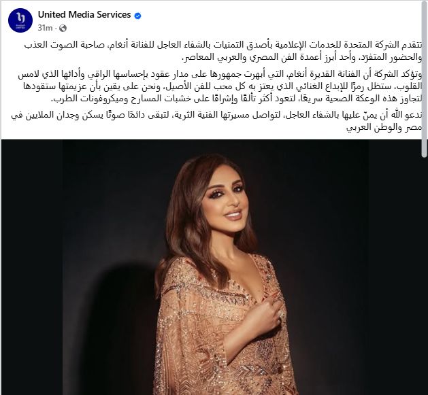
Task: Open the United Media Services page name link
Action: pos(84,15)
